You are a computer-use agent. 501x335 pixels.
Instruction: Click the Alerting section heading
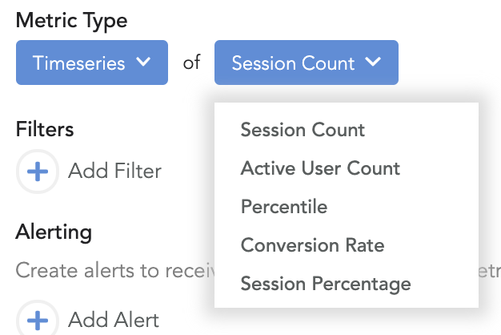pyautogui.click(x=54, y=232)
